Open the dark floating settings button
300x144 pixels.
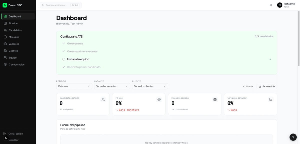[x=293, y=137]
